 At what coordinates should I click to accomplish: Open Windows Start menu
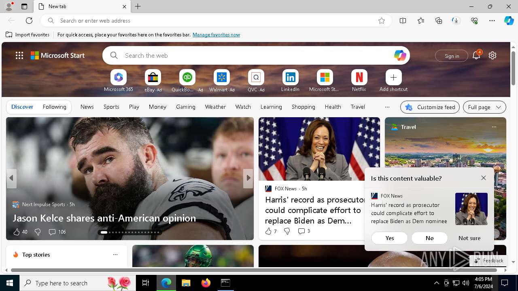coord(10,283)
